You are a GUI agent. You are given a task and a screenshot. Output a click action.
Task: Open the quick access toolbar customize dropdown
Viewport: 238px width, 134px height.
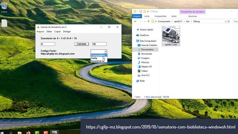point(148,12)
